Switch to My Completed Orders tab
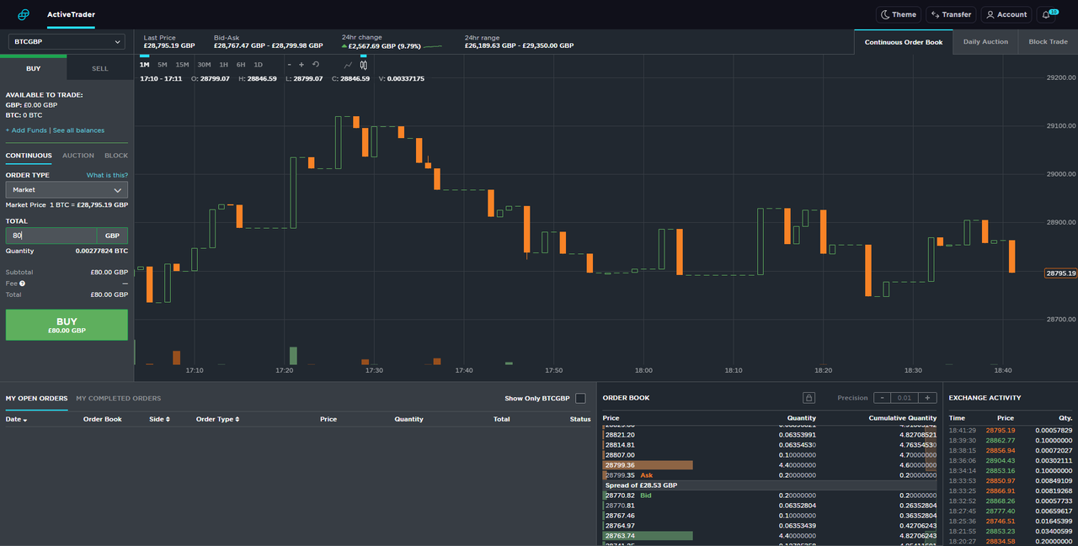The height and width of the screenshot is (546, 1078). click(x=119, y=399)
